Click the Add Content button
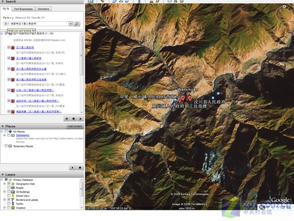The image size is (294, 221). coord(75,126)
